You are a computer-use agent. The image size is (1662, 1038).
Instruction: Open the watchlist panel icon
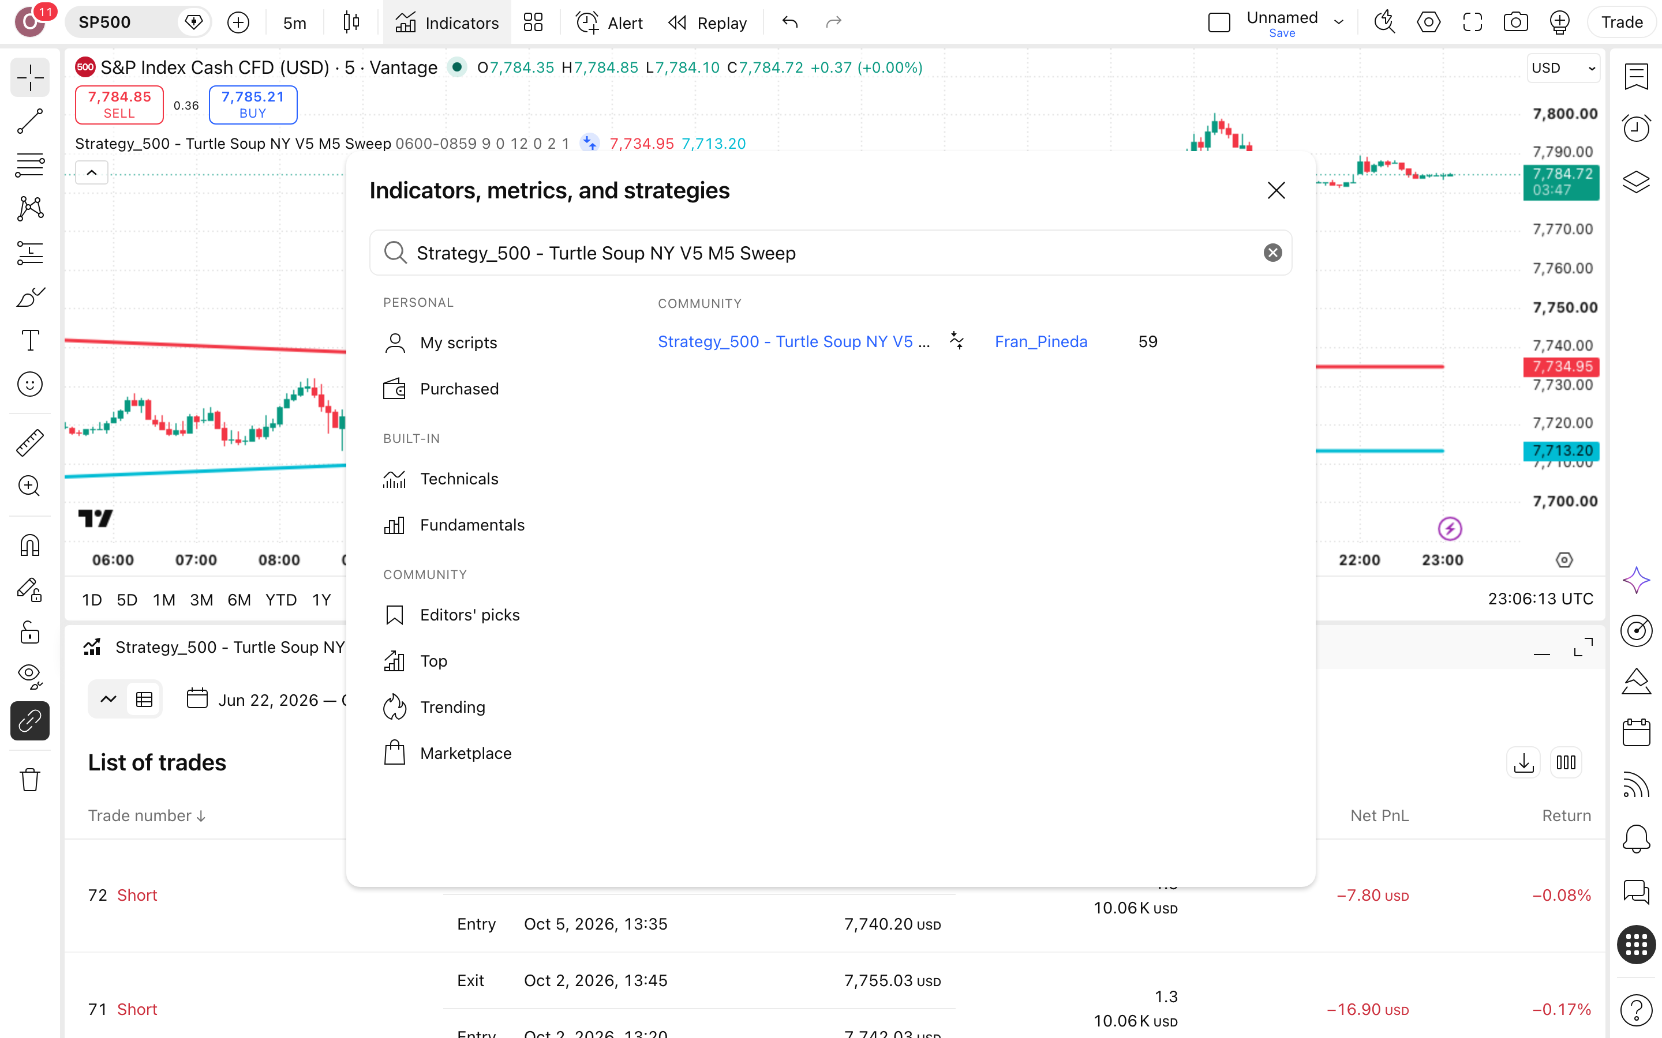(1636, 76)
